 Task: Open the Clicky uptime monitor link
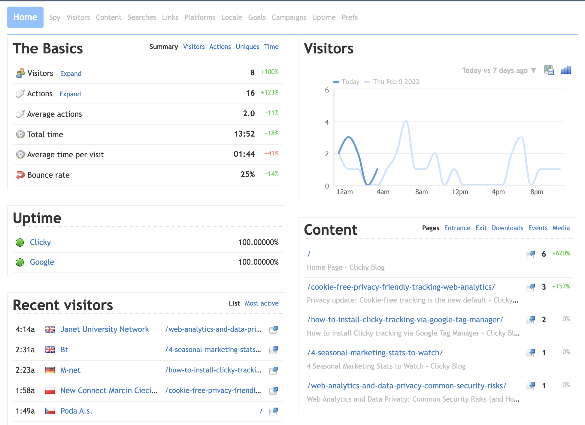click(40, 242)
